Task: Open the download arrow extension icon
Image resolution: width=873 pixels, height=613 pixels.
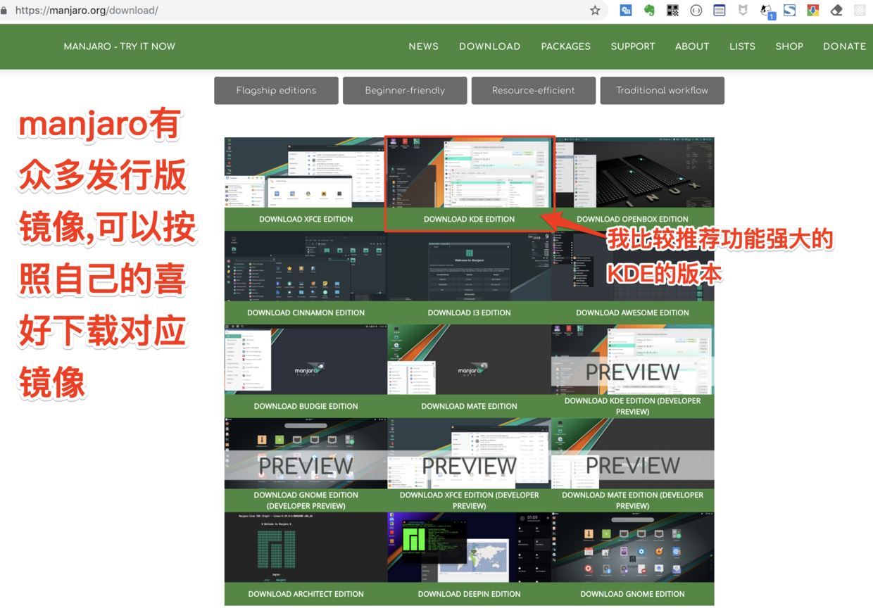Action: (813, 11)
